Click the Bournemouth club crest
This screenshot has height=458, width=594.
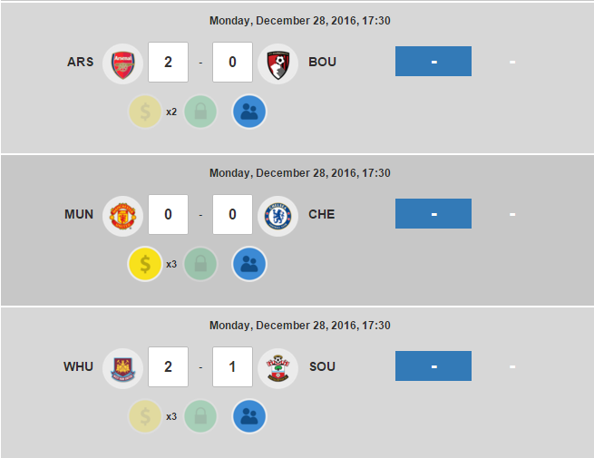tap(277, 63)
